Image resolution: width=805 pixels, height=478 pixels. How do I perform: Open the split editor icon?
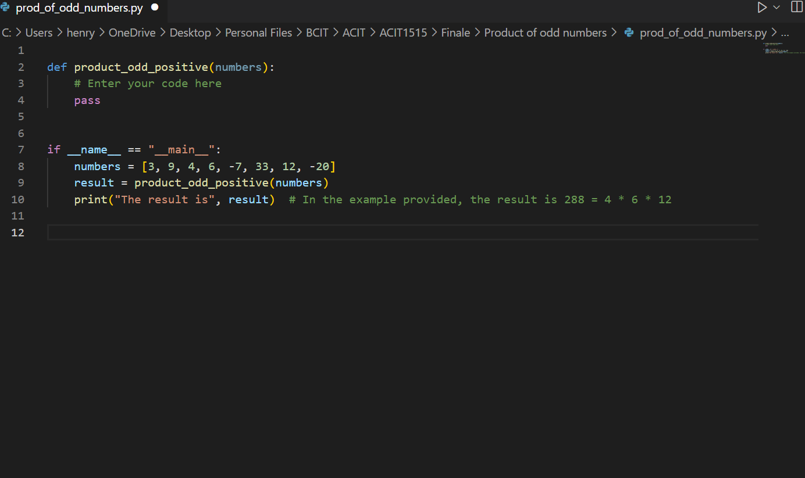(796, 8)
